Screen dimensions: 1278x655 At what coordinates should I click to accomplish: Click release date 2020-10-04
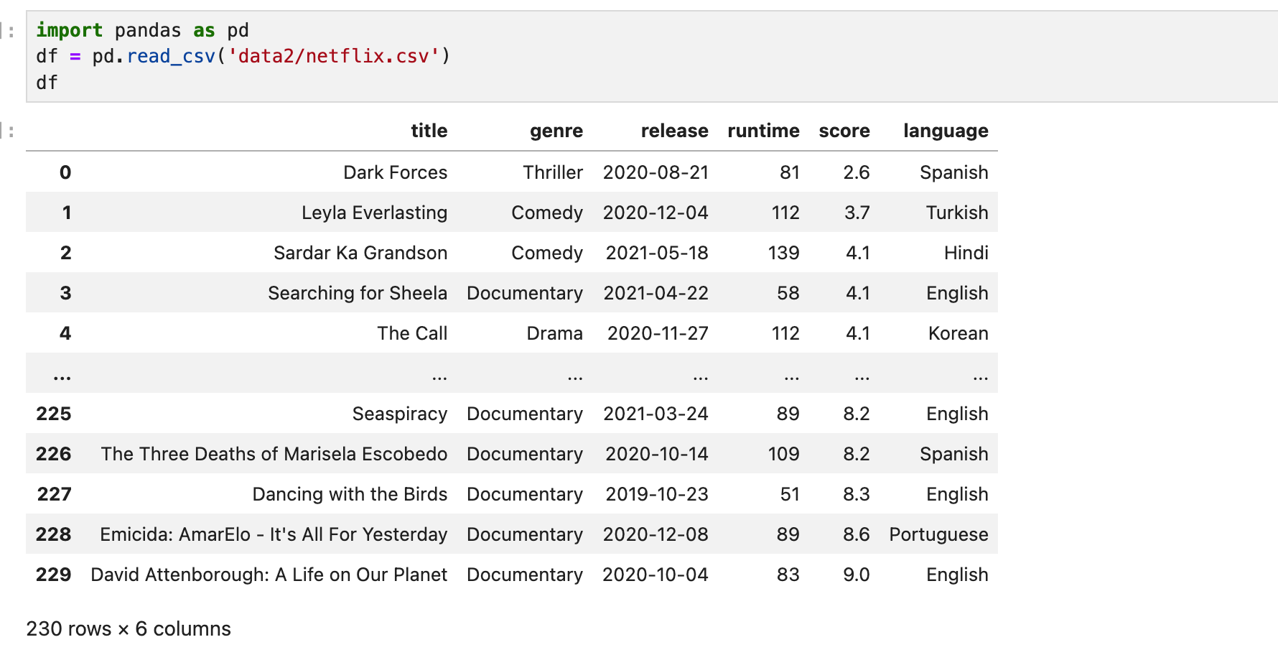(x=656, y=575)
